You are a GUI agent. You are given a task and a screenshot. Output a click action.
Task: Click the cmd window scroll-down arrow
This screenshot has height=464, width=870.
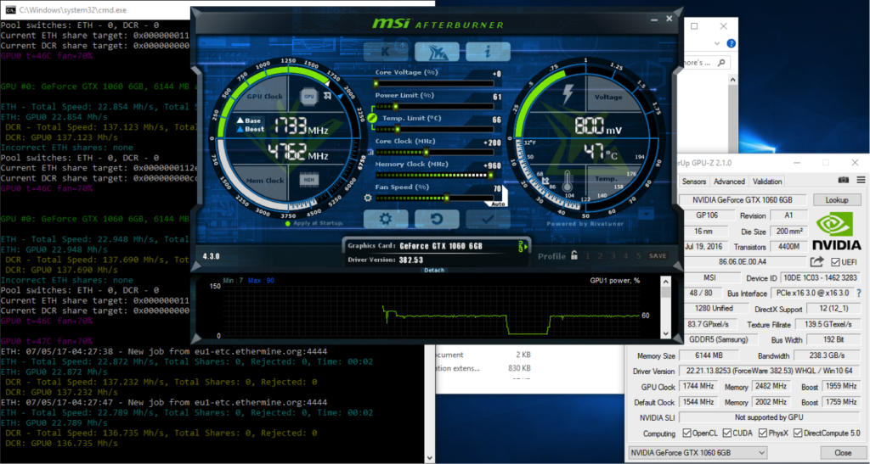pyautogui.click(x=430, y=458)
